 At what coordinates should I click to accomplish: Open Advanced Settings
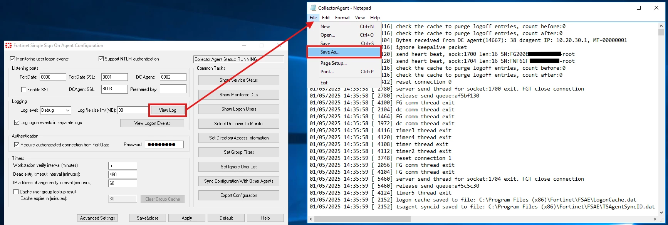click(x=97, y=218)
